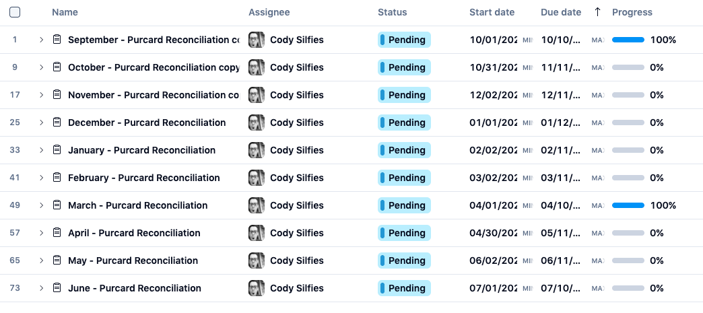This screenshot has width=703, height=313.
Task: Click the clipboard icon beside June Purcard Reconciliation
Action: (x=57, y=288)
